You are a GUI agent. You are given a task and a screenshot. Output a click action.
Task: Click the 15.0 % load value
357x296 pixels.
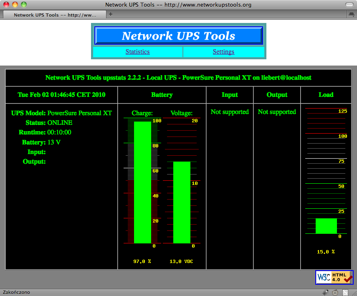click(x=326, y=252)
